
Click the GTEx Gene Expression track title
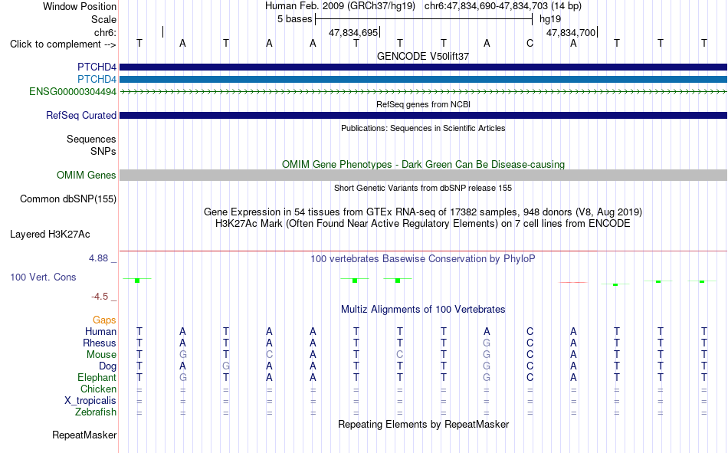[423, 212]
